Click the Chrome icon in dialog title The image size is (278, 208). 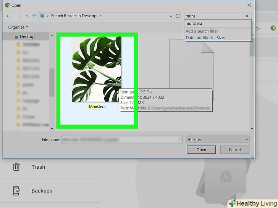pos(8,5)
